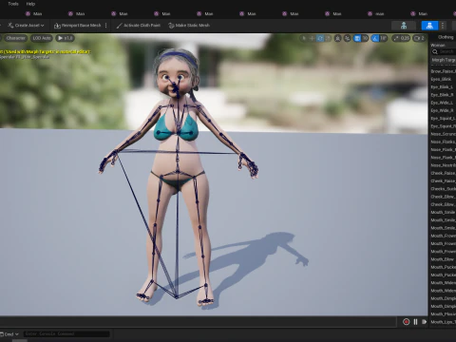Click yellow Morph Targets warning text
The height and width of the screenshot is (342, 456).
pyautogui.click(x=45, y=51)
